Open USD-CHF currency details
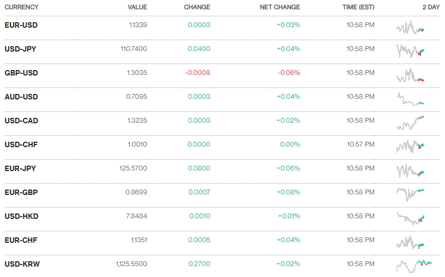445x277 pixels. point(21,144)
